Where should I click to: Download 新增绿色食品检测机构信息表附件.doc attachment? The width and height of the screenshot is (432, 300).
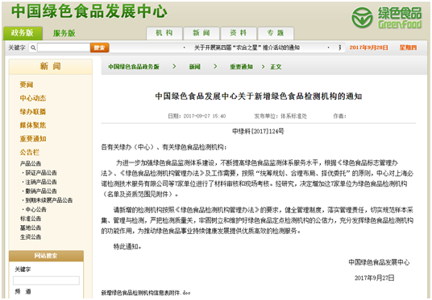point(145,293)
